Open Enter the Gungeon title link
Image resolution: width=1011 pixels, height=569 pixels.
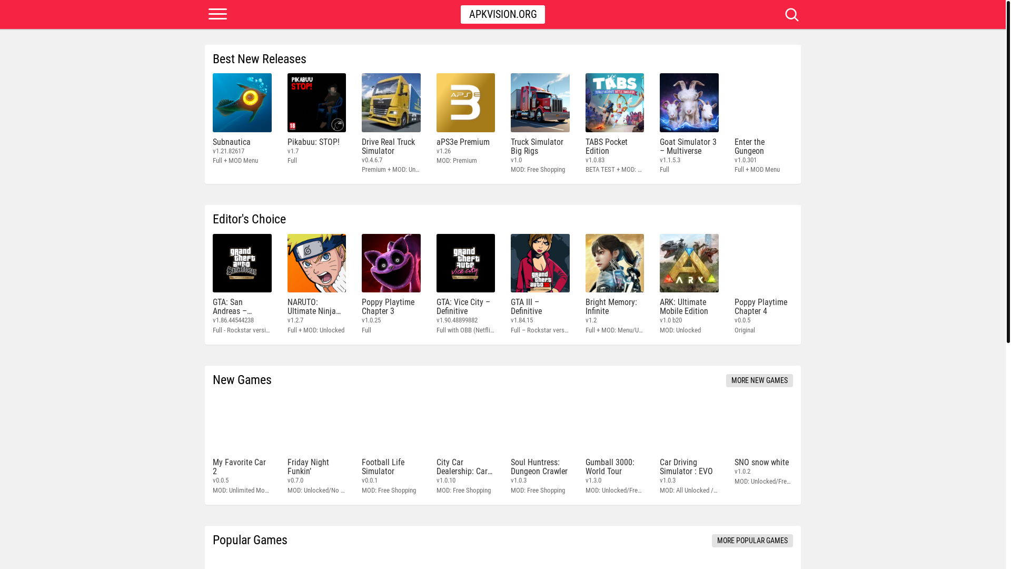click(x=750, y=146)
